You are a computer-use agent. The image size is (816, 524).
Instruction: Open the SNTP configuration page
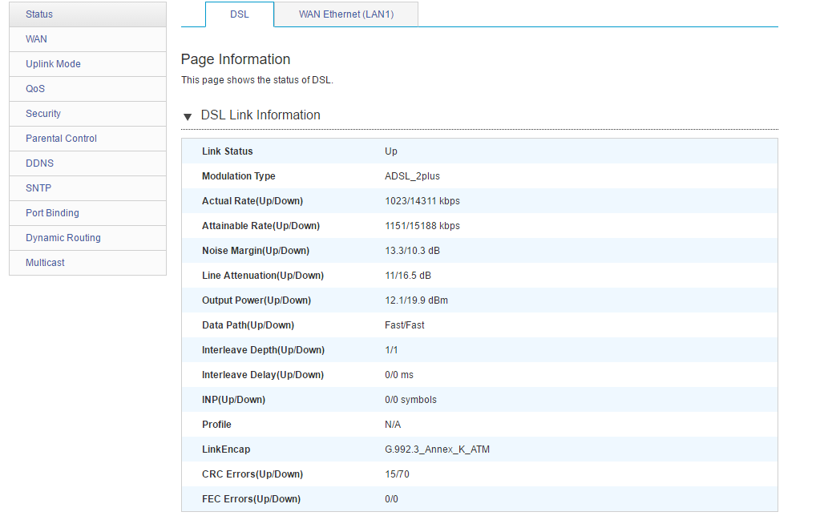(x=38, y=188)
